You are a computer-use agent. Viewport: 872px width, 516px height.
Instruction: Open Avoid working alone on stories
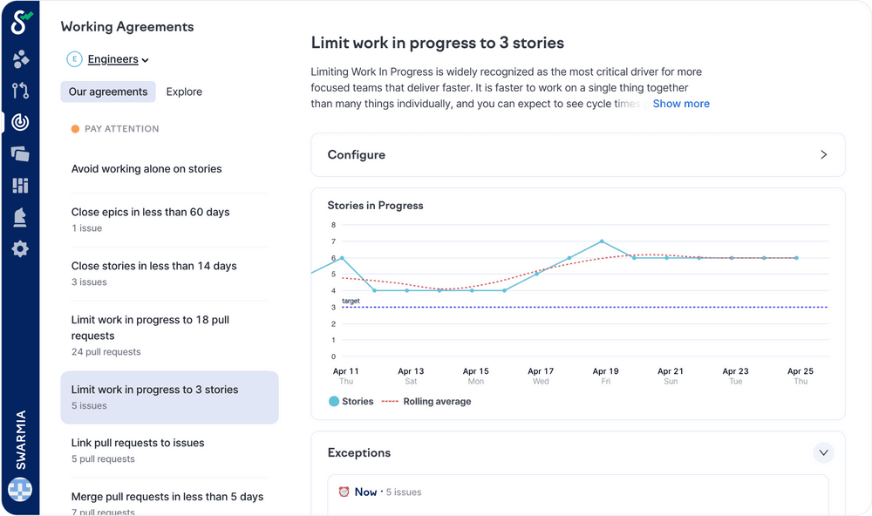click(146, 169)
